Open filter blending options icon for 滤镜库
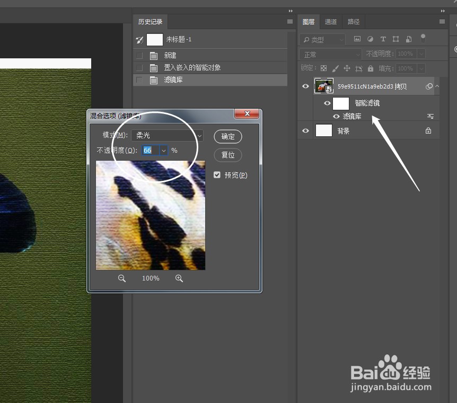Image resolution: width=457 pixels, height=403 pixels. coord(430,116)
